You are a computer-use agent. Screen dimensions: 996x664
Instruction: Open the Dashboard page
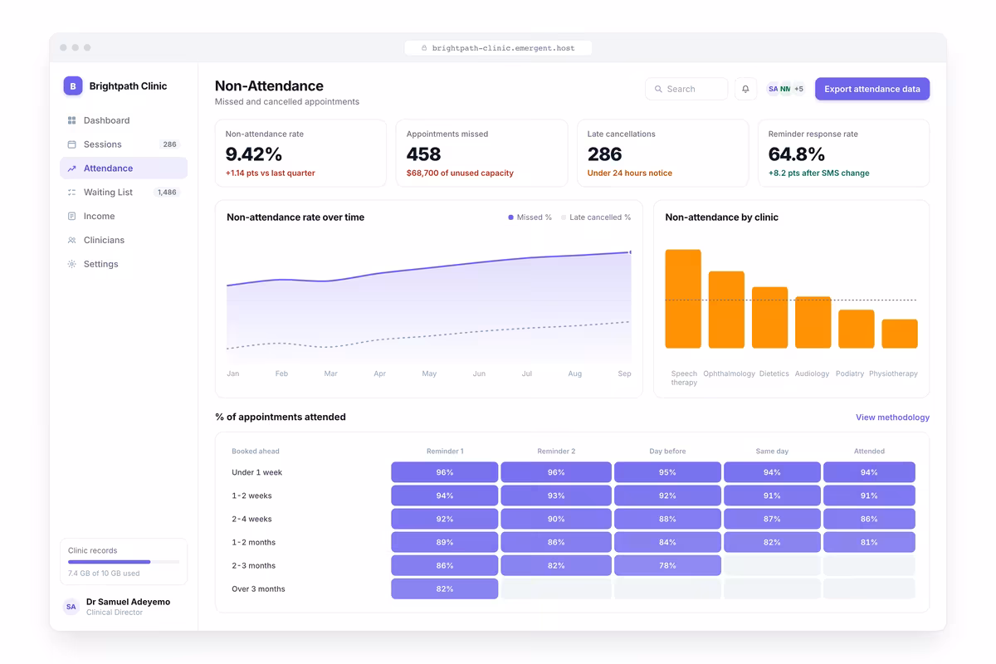coord(124,120)
